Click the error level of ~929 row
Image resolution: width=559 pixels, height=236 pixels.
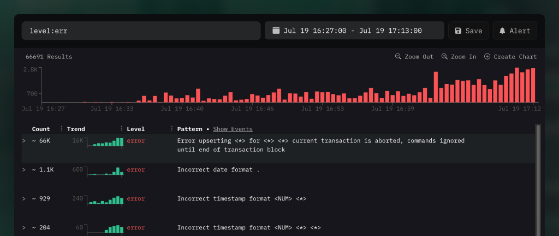(x=136, y=198)
